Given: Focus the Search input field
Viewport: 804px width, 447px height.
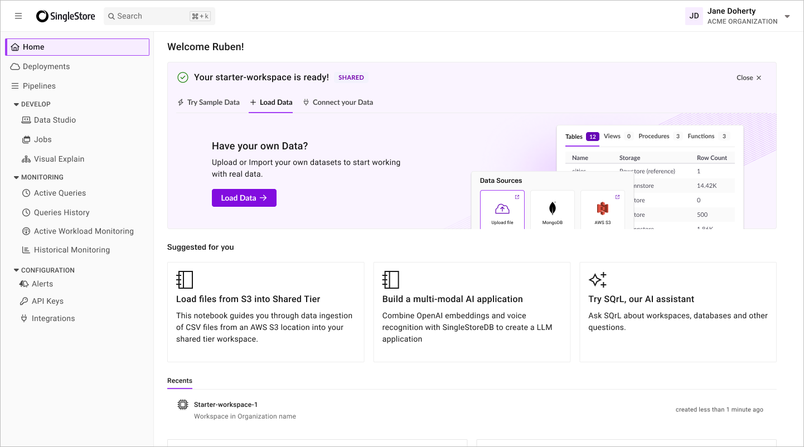Looking at the screenshot, I should (x=159, y=16).
